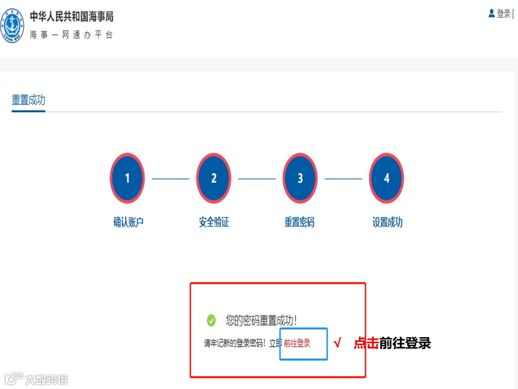The width and height of the screenshot is (518, 389).
Task: Click the user profile icon beside 登录
Action: pyautogui.click(x=492, y=14)
